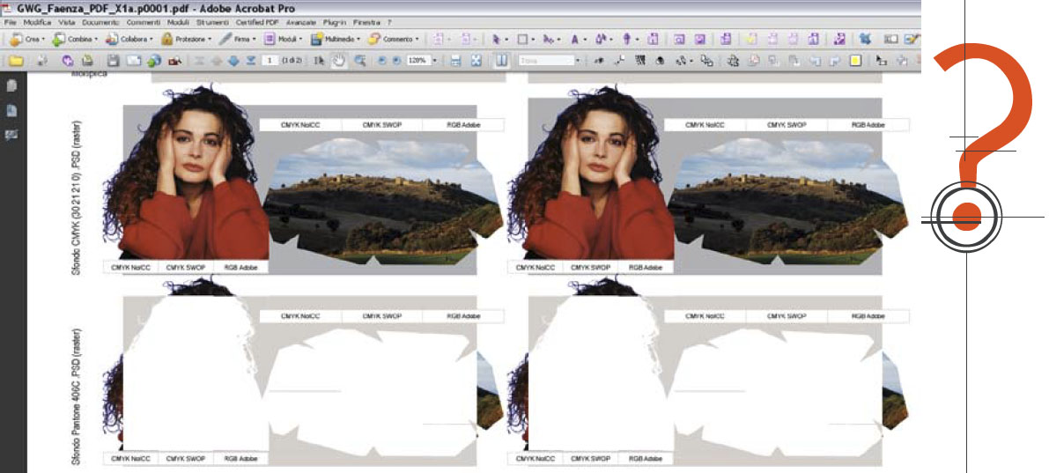
Task: Click the '(1 di 2)' page count text
Action: [292, 61]
